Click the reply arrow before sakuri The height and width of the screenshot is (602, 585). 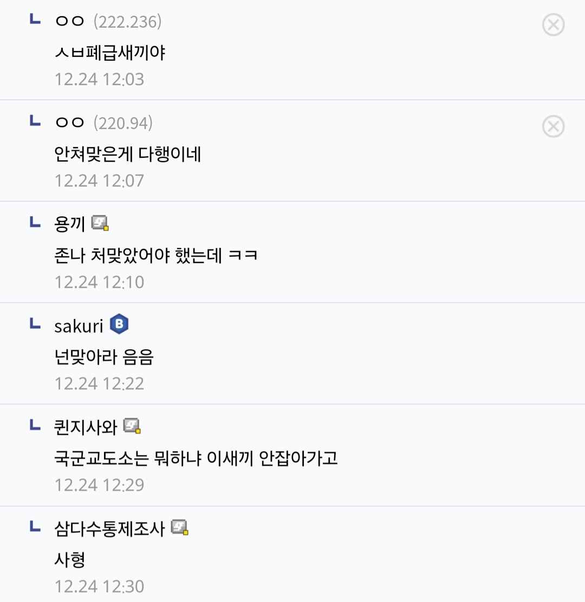(x=35, y=324)
